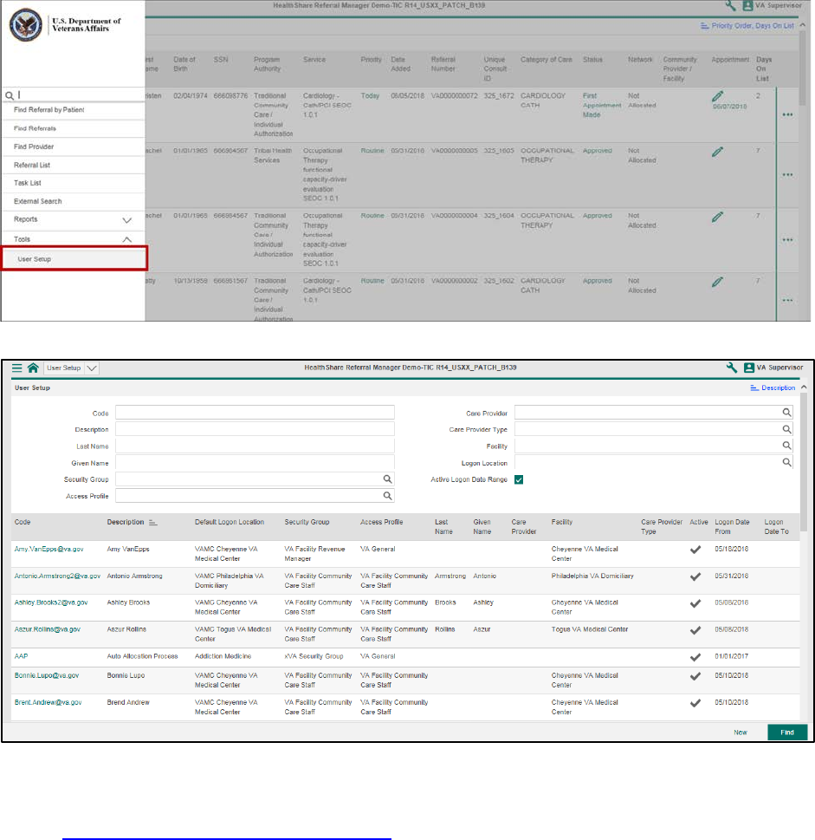Click the New link

740,733
